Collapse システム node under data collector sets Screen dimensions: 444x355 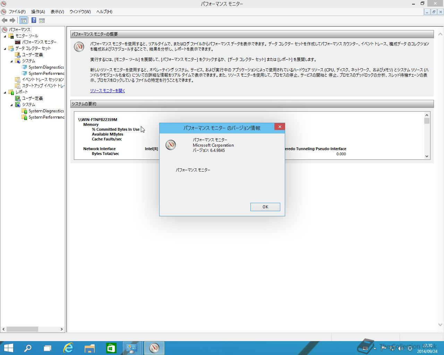coord(11,61)
